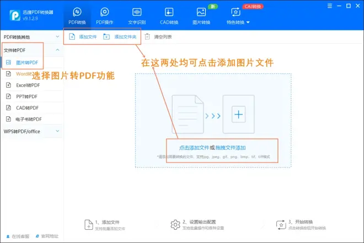This screenshot has height=243, width=364.
Task: Expand the WPS转PDF/office section
Action: click(x=32, y=131)
